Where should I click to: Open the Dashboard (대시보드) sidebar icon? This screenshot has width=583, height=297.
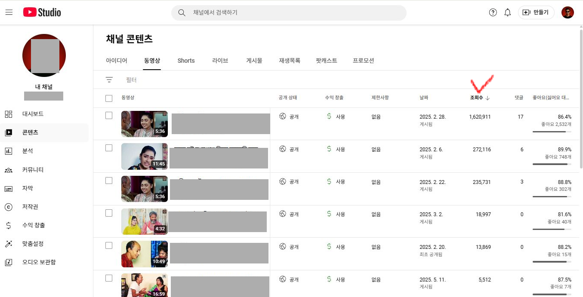click(9, 114)
